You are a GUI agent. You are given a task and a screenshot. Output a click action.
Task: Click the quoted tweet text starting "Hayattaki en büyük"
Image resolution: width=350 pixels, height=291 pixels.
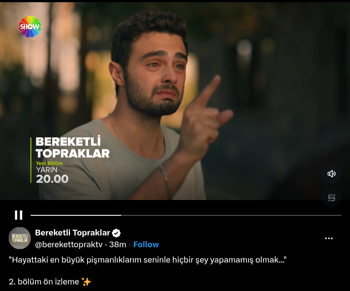click(x=147, y=260)
